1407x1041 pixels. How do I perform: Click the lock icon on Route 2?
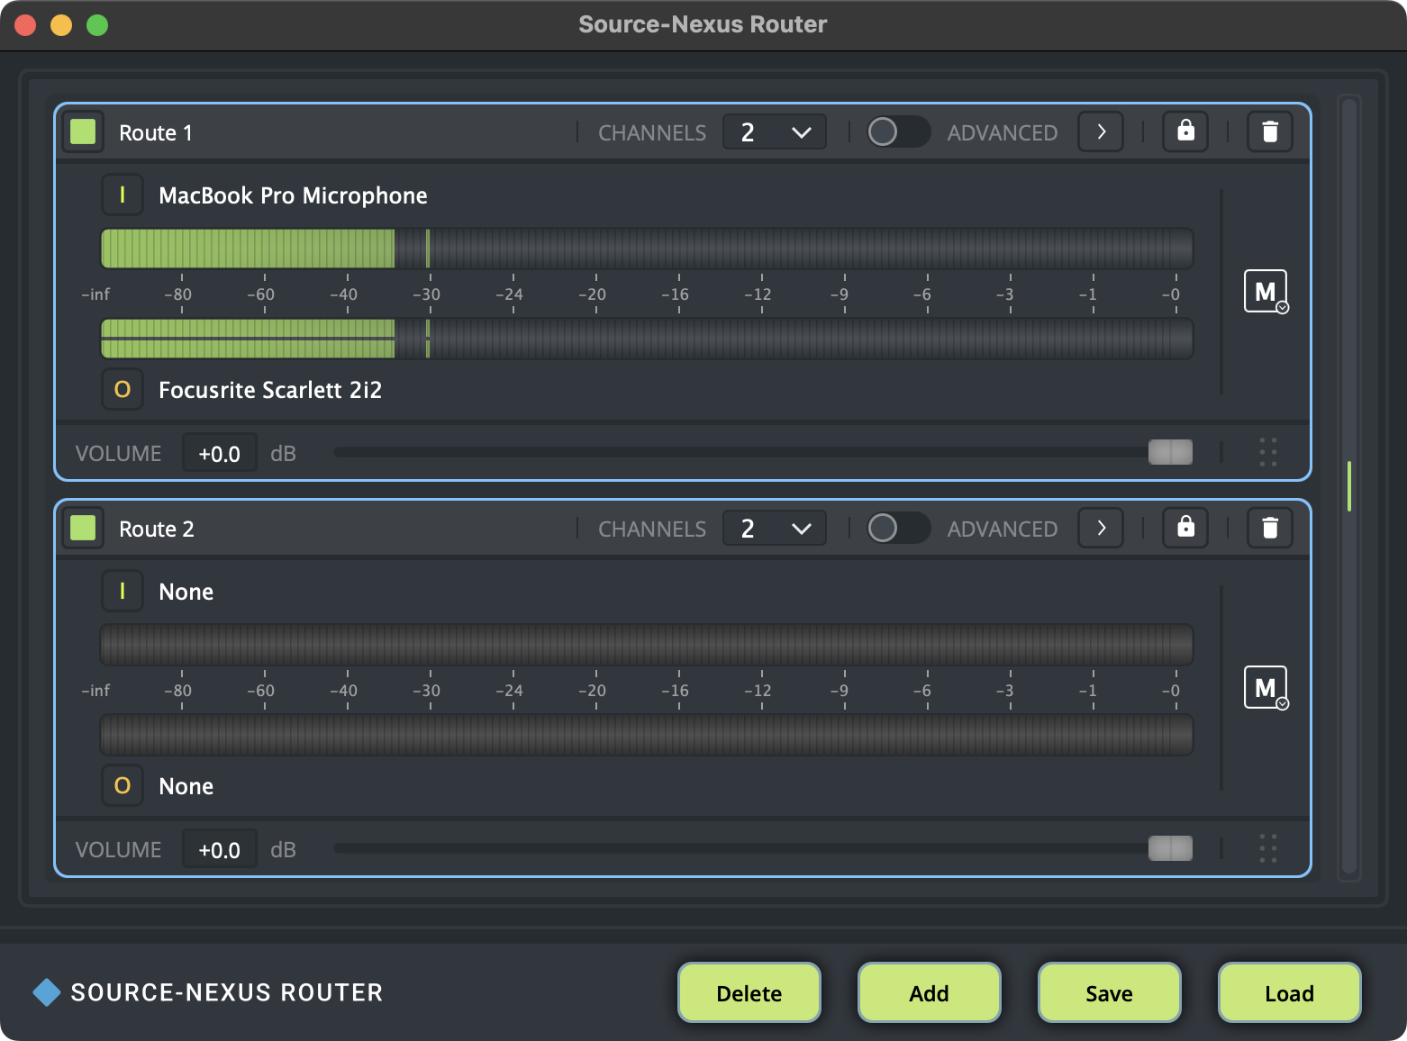[1185, 528]
